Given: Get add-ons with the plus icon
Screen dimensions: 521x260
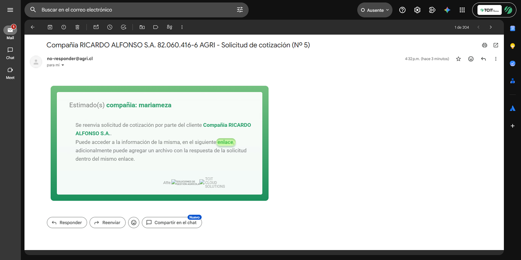Looking at the screenshot, I should [513, 126].
